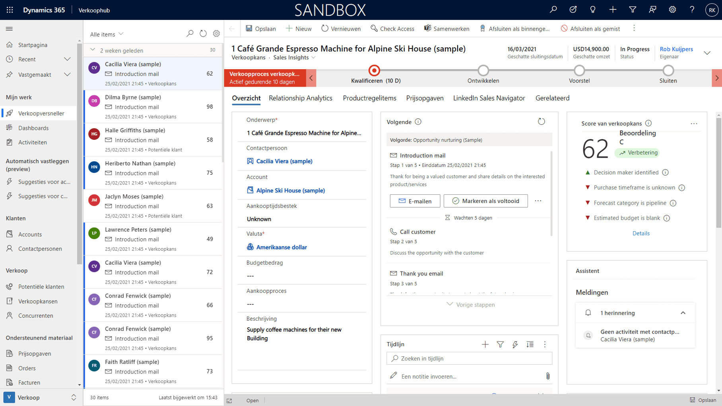This screenshot has width=722, height=406.
Task: Open the settings gear in the header
Action: 672,10
